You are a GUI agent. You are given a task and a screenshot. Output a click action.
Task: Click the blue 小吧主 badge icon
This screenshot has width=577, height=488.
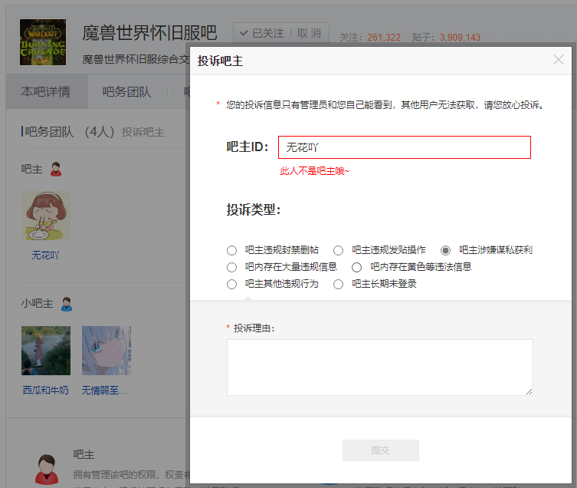[66, 304]
